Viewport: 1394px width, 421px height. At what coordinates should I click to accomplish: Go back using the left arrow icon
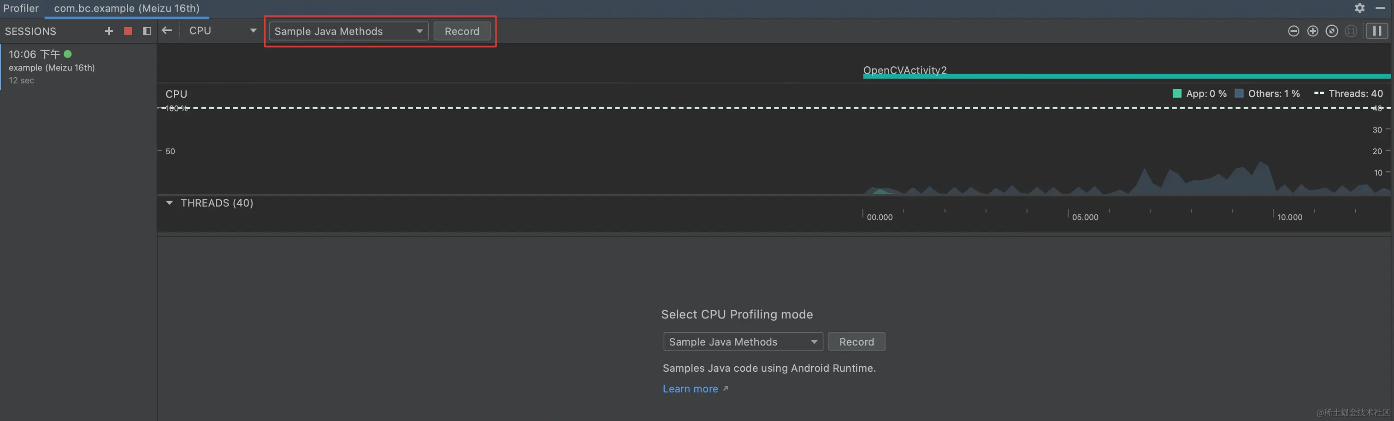[167, 30]
